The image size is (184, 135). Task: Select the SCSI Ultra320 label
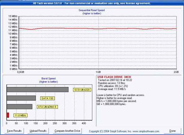coord(82,90)
